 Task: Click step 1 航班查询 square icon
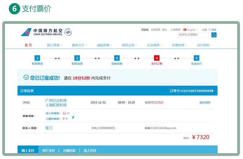(x=37, y=58)
